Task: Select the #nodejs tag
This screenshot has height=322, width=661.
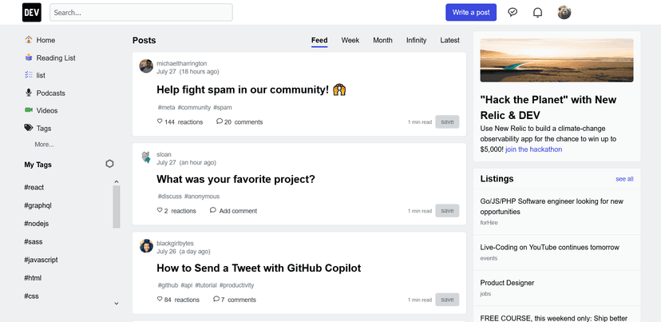Action: [36, 224]
